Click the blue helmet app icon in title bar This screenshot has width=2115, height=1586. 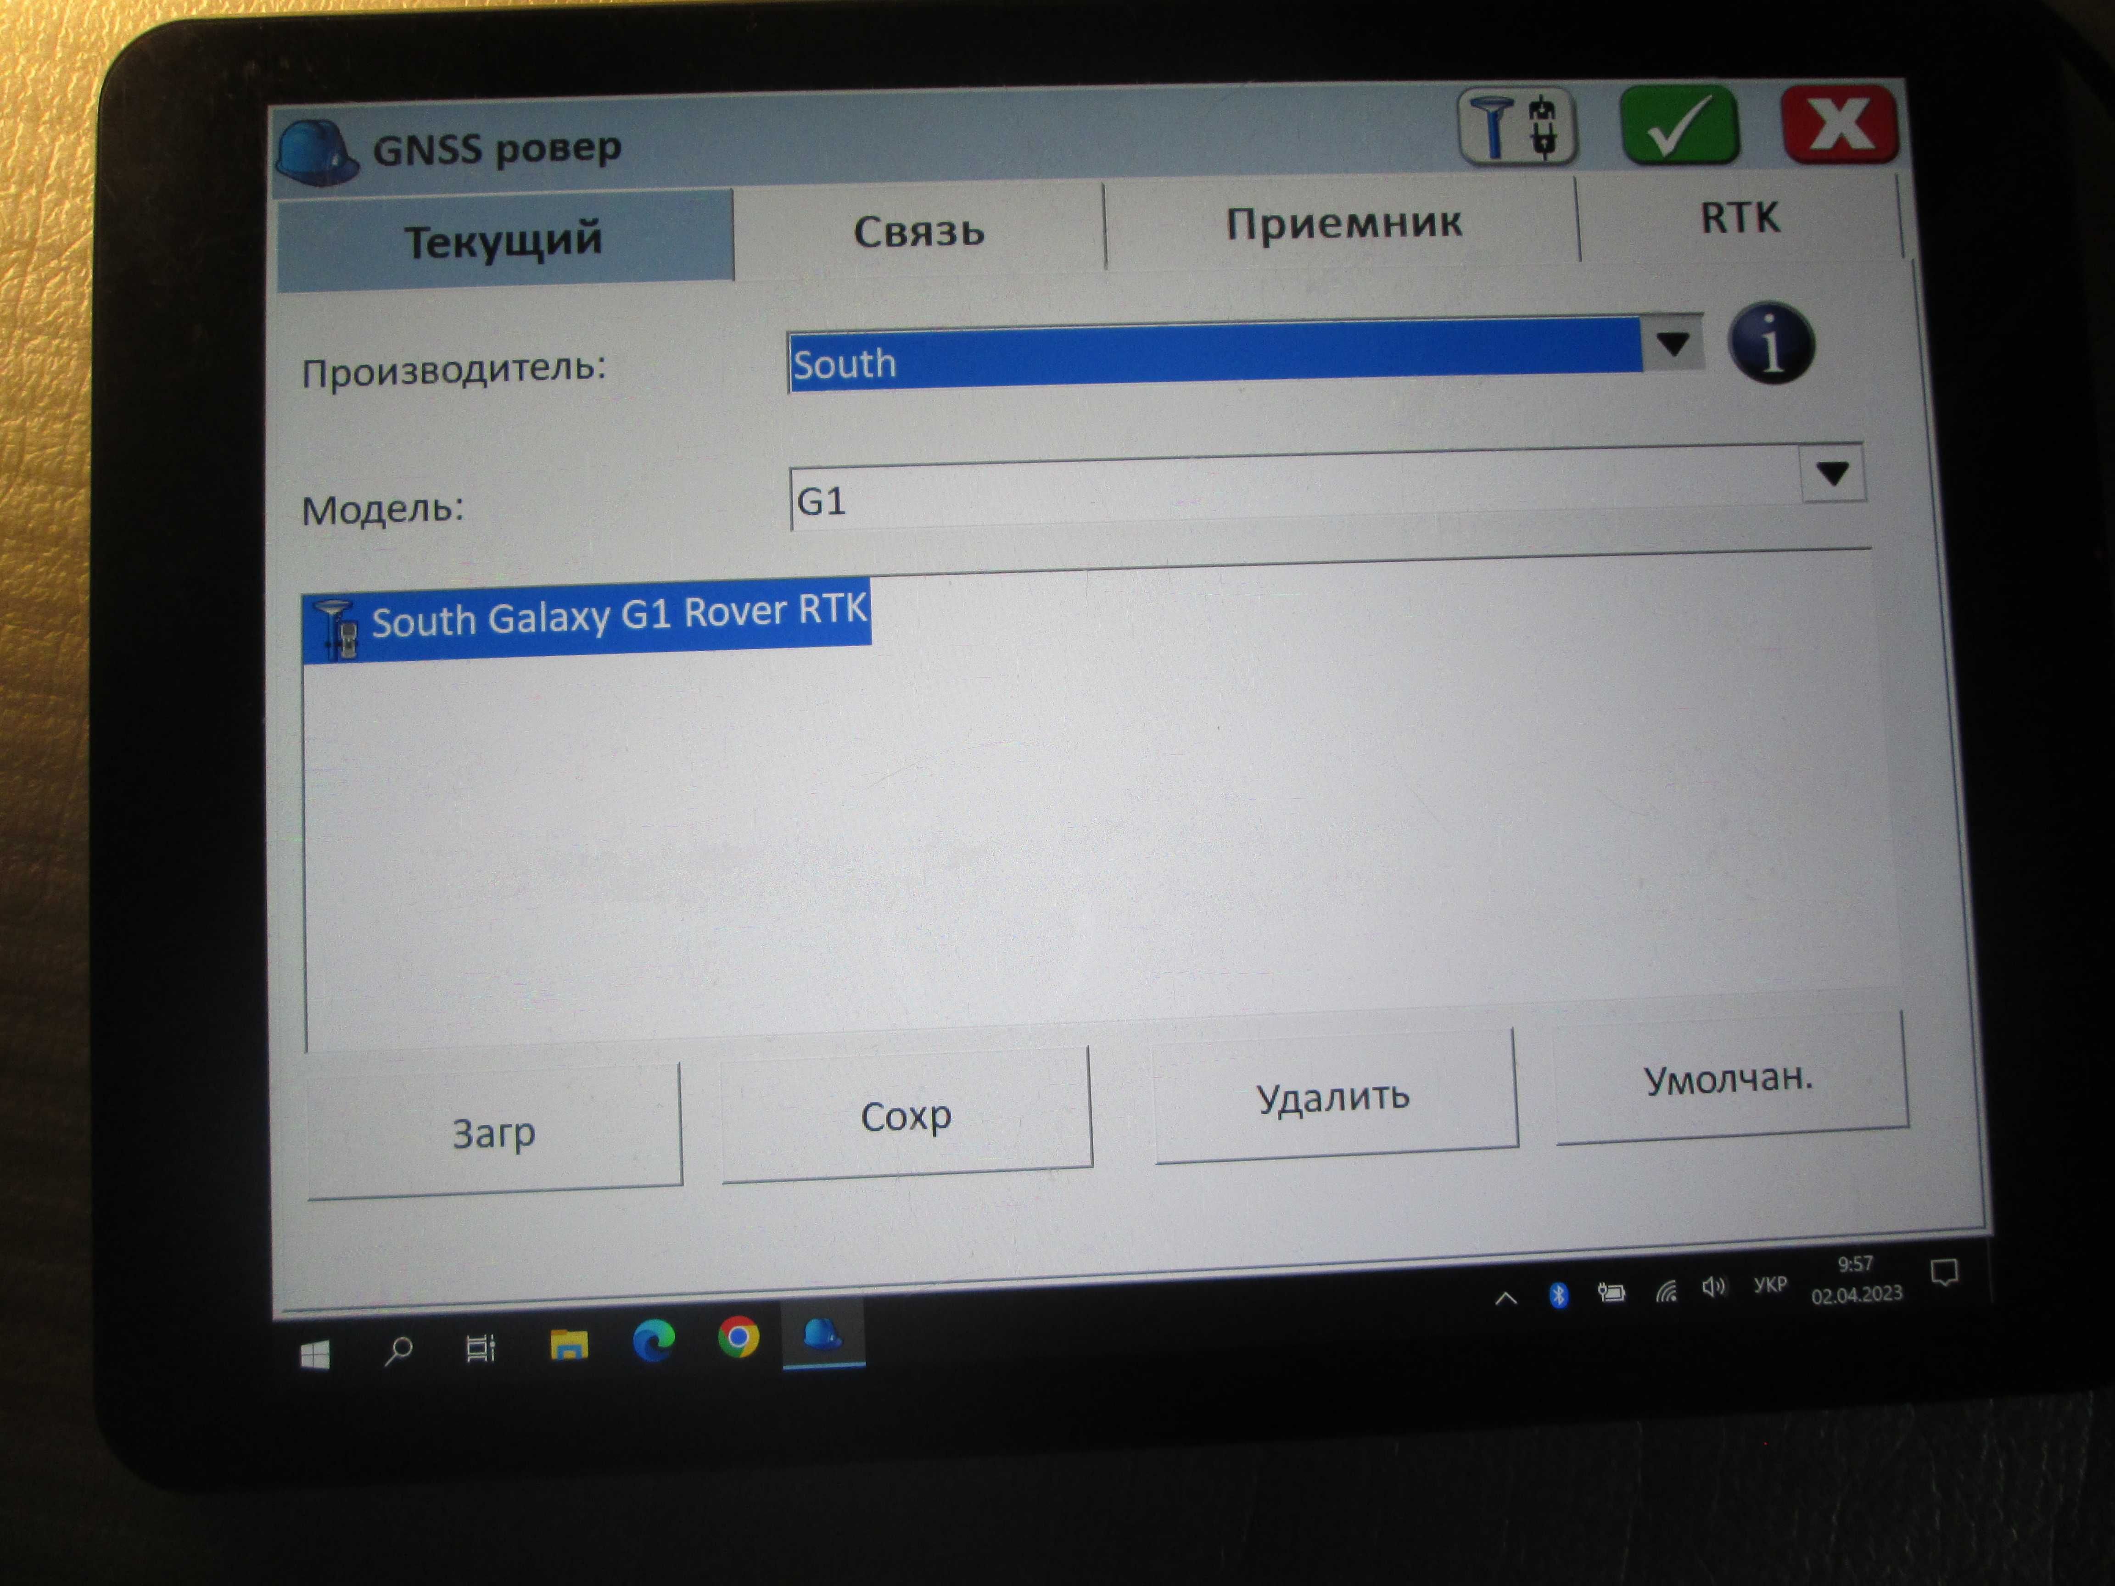tap(318, 154)
